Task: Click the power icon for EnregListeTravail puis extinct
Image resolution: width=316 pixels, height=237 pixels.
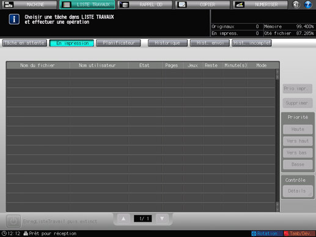Action: click(x=13, y=221)
